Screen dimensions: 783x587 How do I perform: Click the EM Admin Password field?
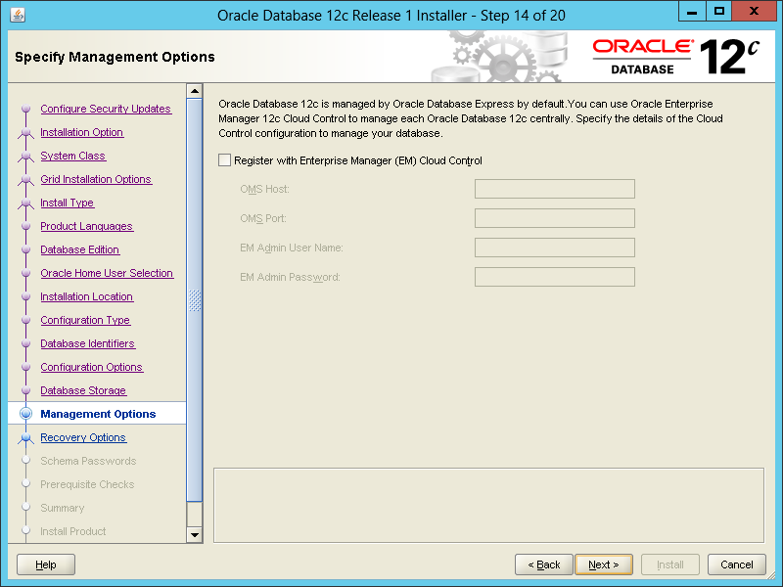click(x=555, y=277)
